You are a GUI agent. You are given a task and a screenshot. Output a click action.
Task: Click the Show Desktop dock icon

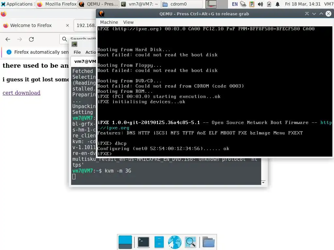(x=125, y=242)
